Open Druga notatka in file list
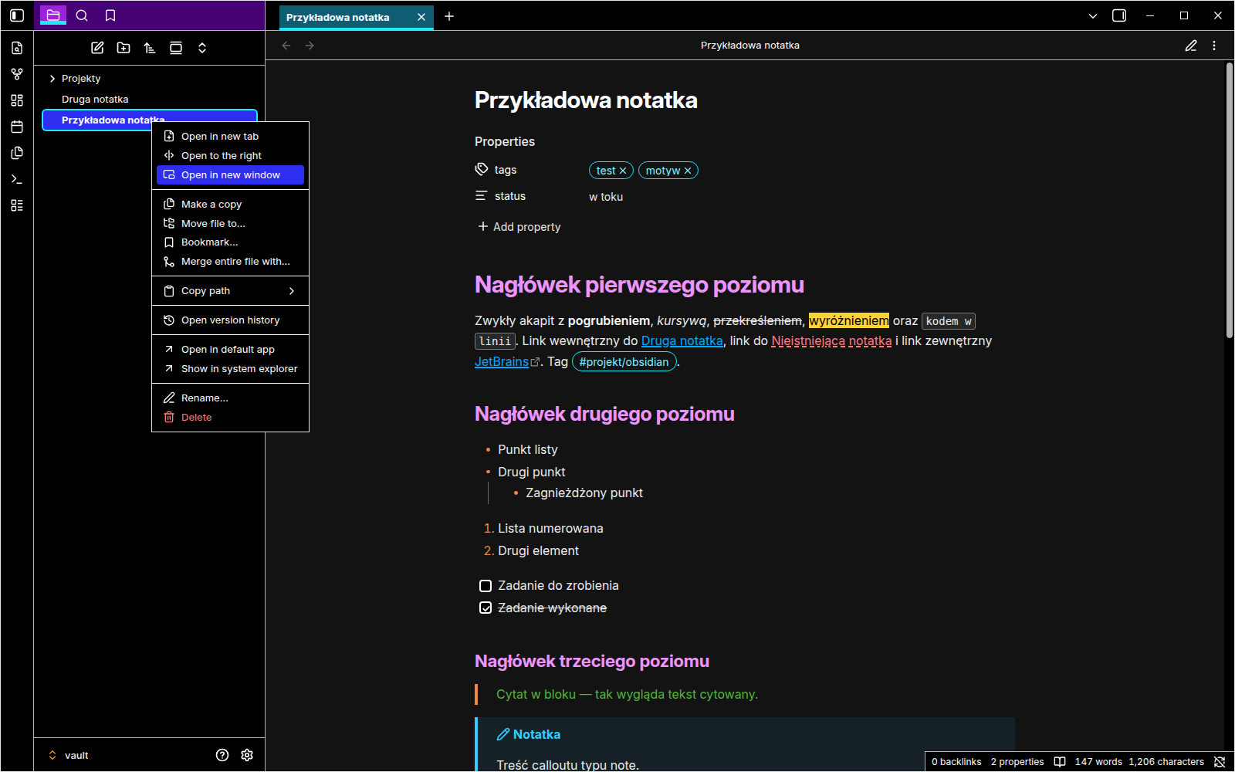The height and width of the screenshot is (772, 1235). tap(150, 100)
